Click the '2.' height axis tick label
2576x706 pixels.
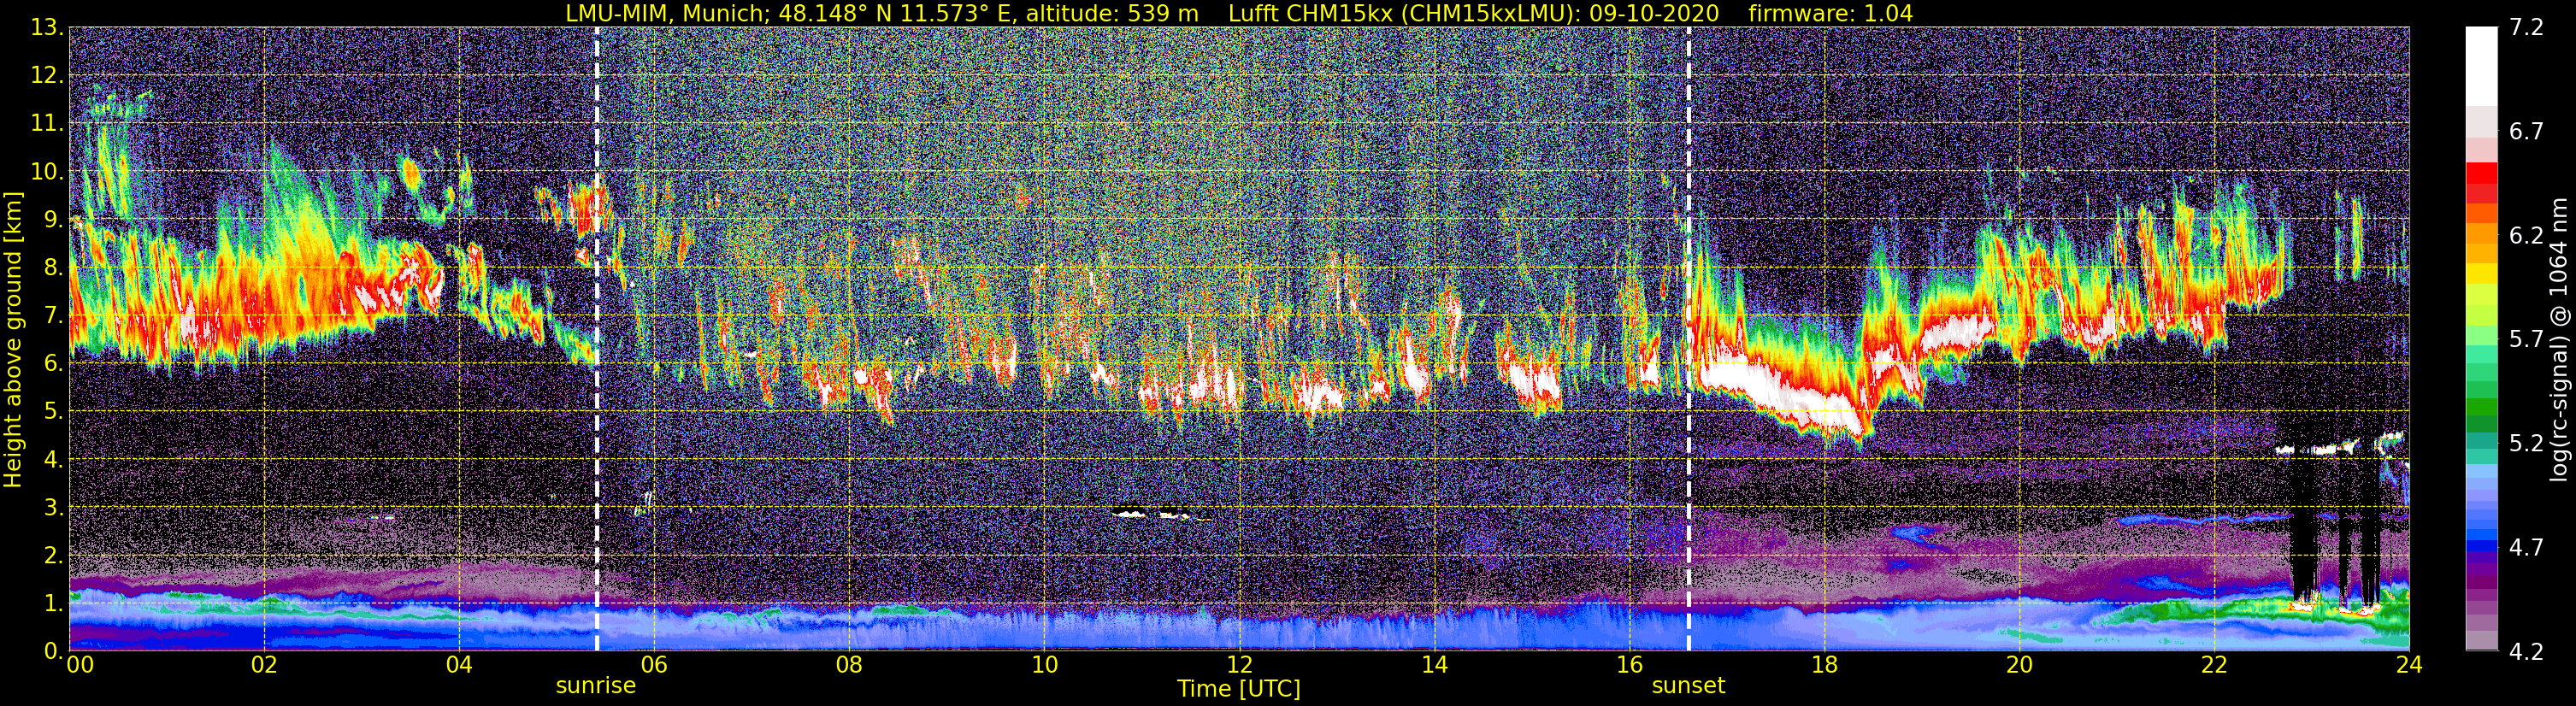click(x=53, y=556)
